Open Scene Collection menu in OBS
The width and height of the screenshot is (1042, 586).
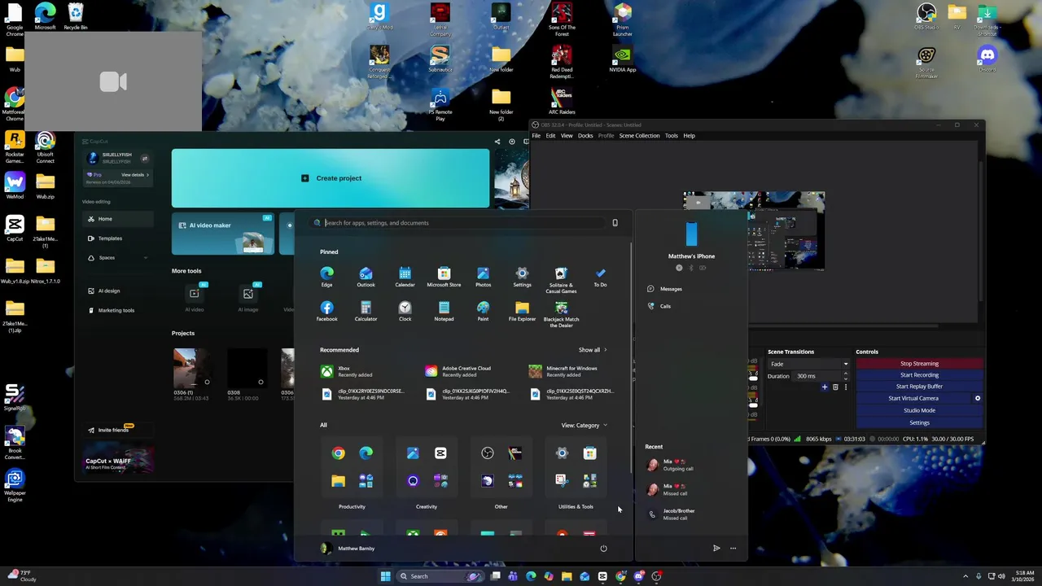(x=639, y=136)
